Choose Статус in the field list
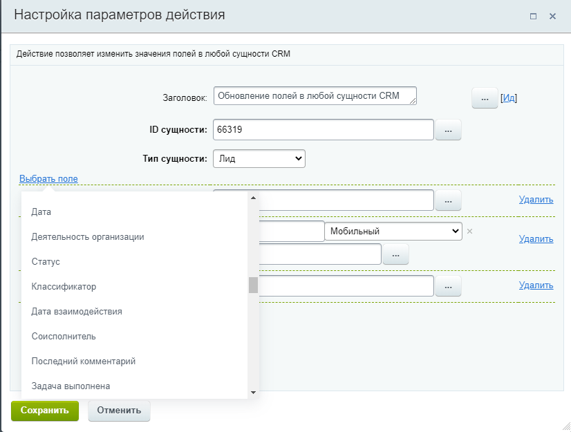 click(46, 262)
